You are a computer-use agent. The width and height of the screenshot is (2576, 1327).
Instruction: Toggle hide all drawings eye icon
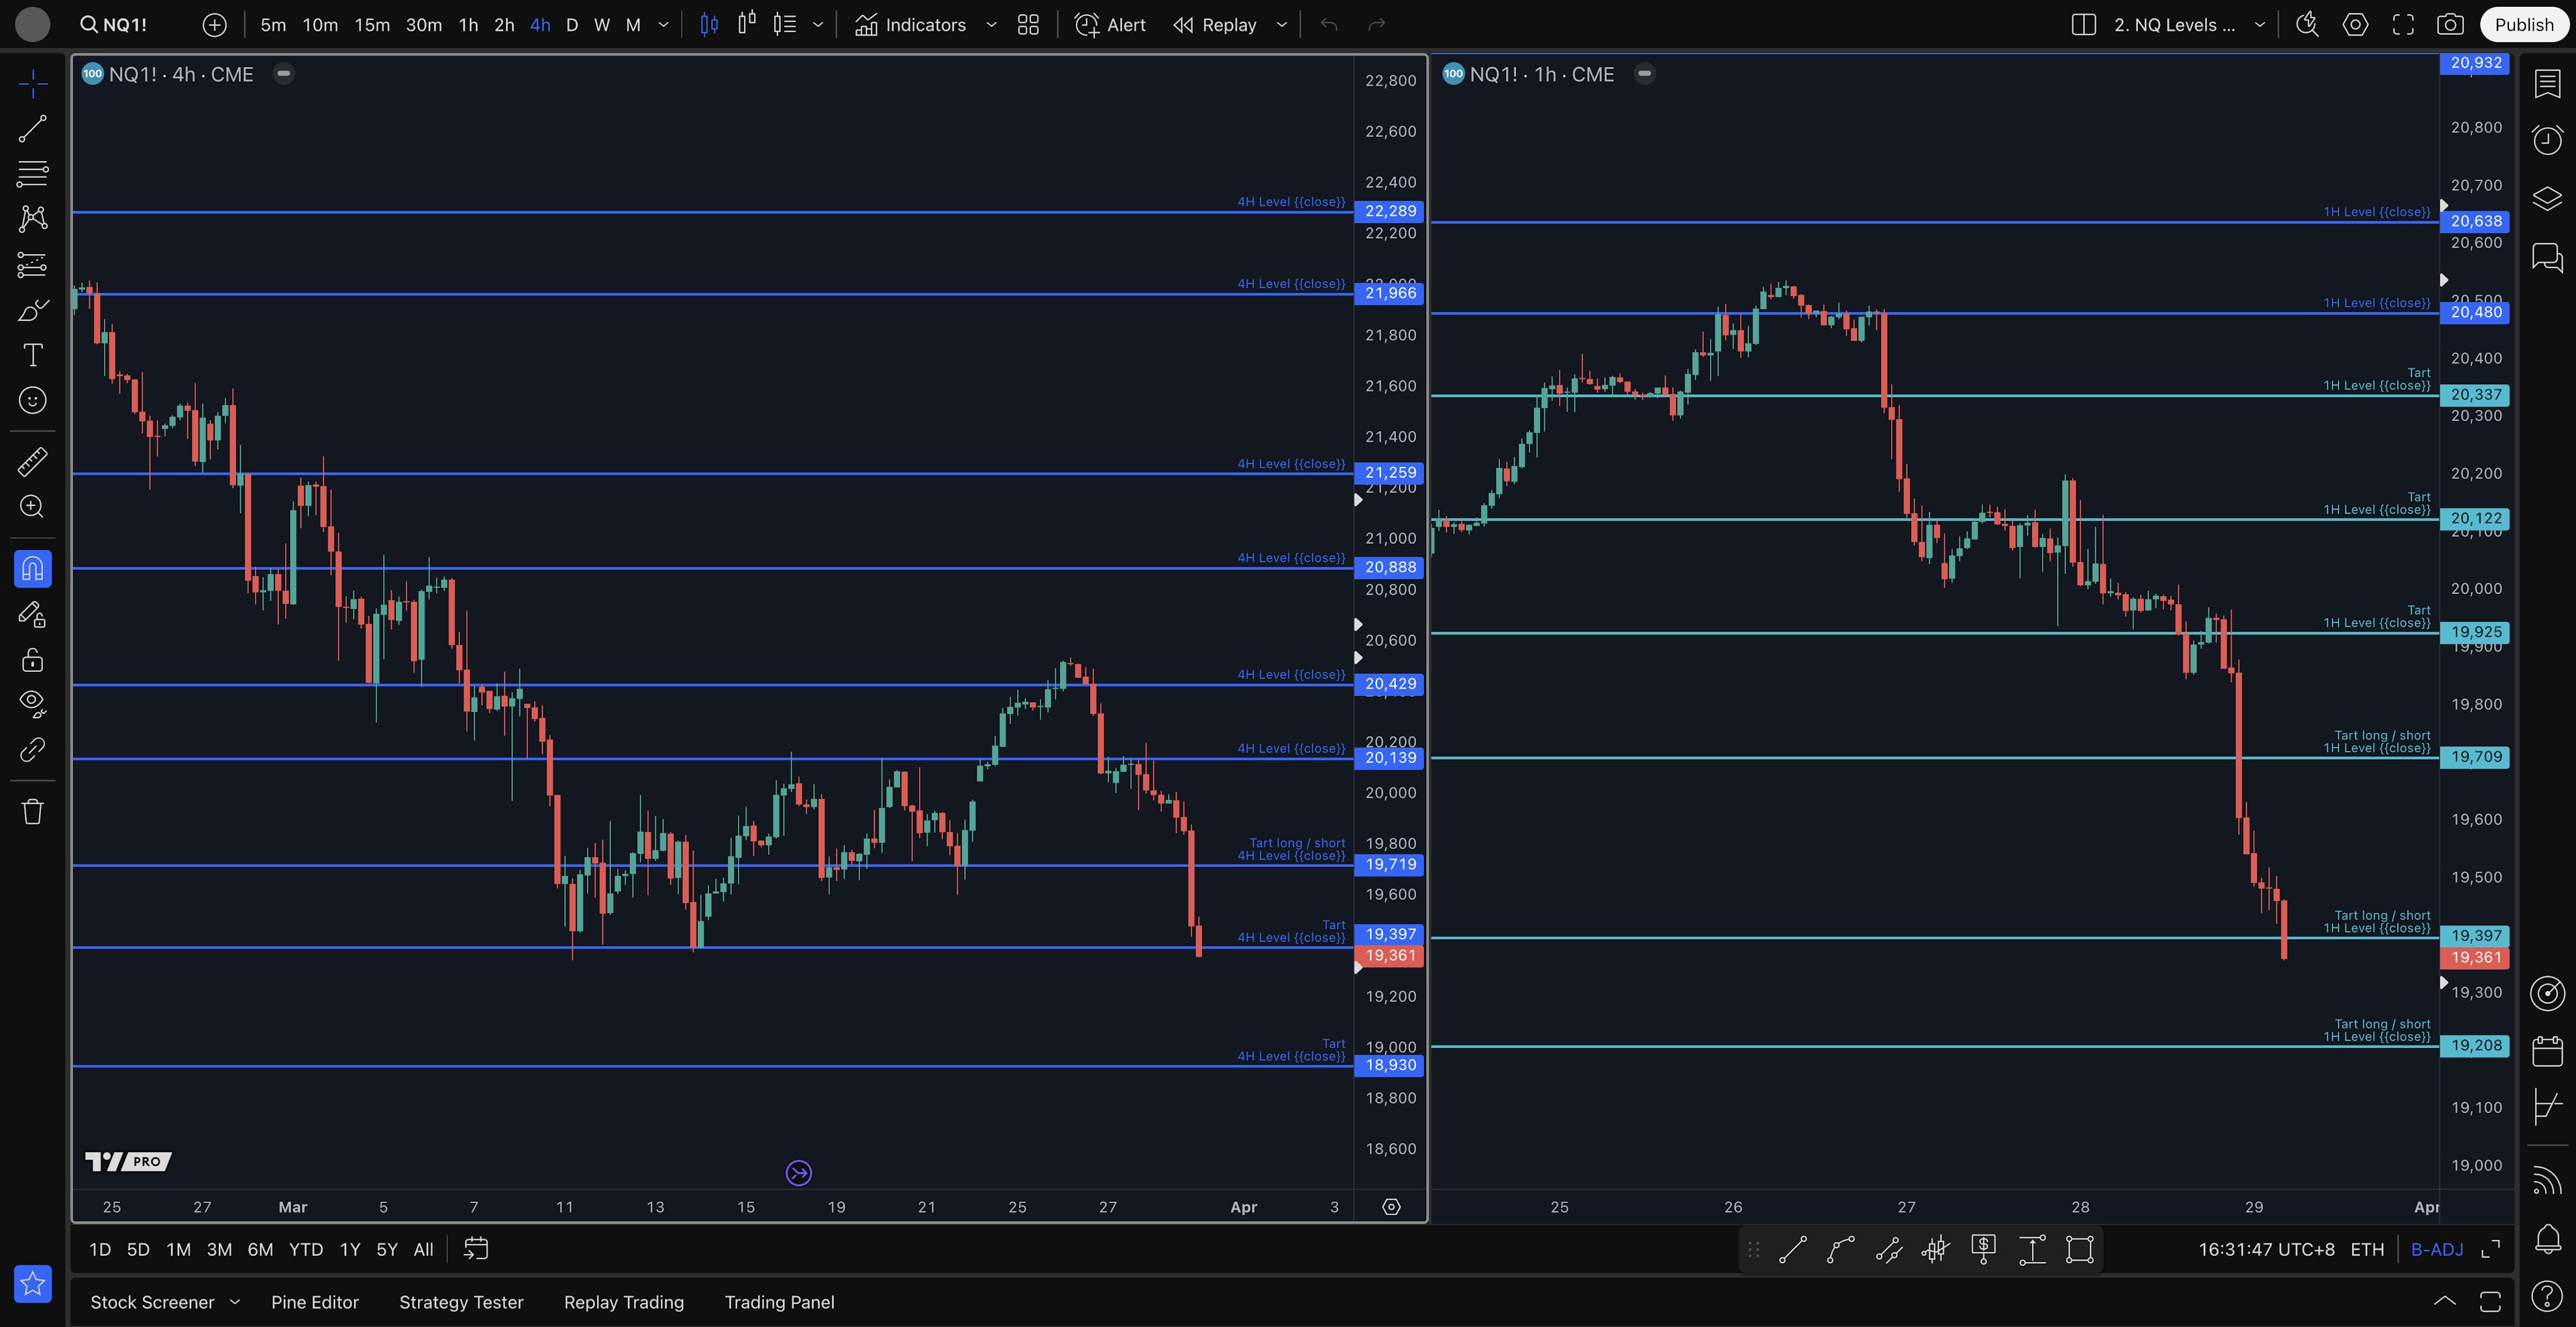point(32,703)
